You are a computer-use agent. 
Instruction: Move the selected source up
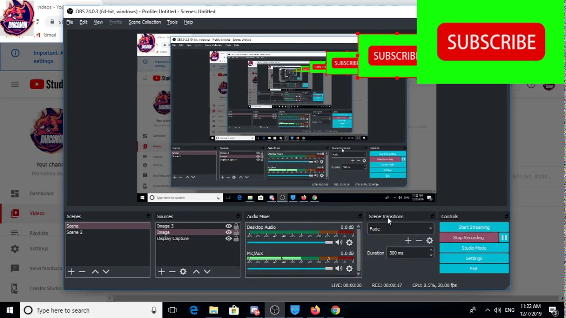click(x=196, y=272)
